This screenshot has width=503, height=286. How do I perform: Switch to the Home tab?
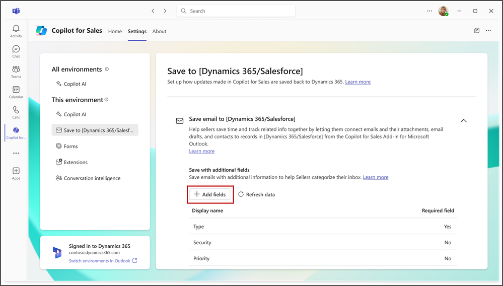115,31
